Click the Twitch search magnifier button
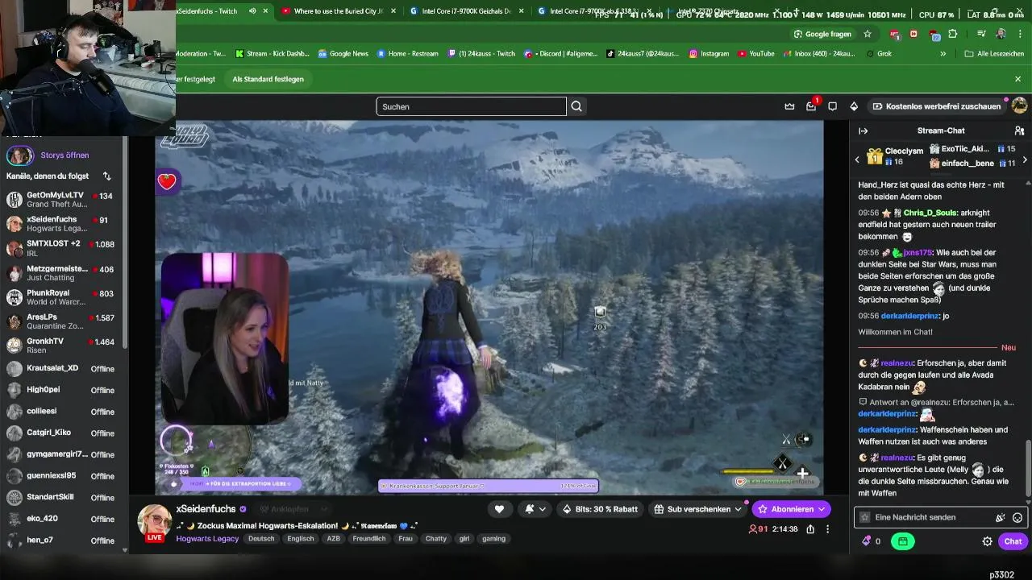 click(x=576, y=106)
